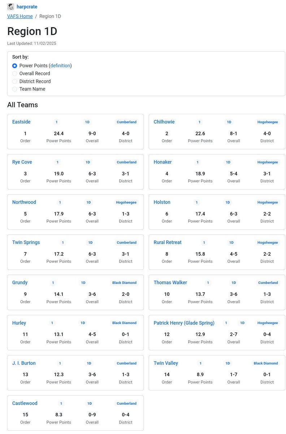286x434 pixels.
Task: Open the Rye Cove team page
Action: [x=22, y=162]
